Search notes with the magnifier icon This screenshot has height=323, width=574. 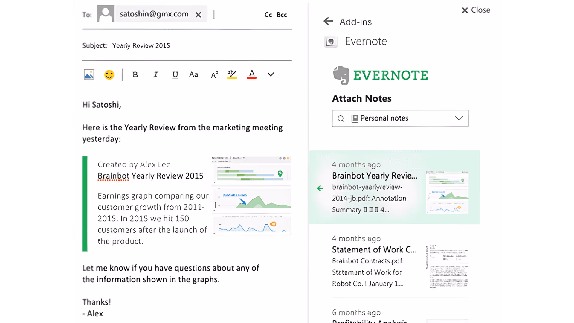point(341,119)
